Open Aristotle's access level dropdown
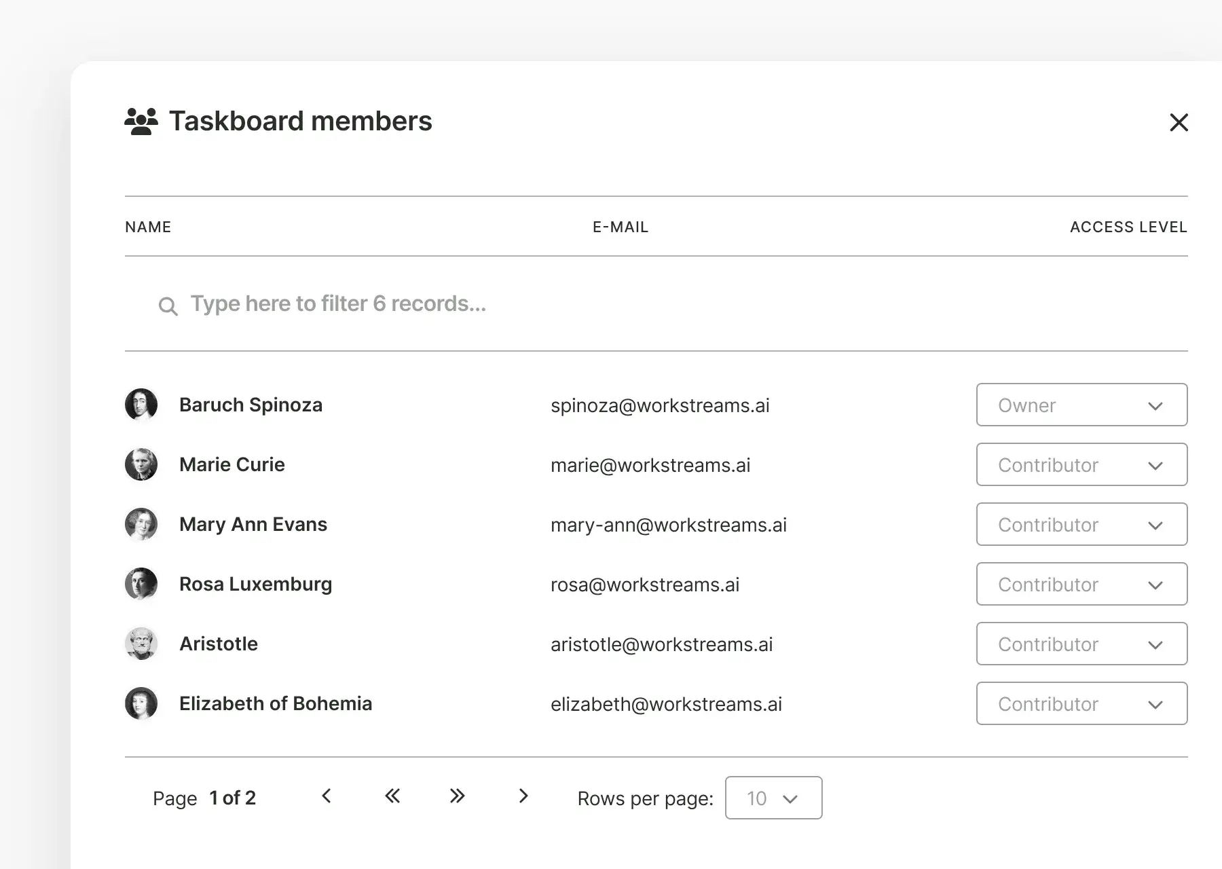 [x=1081, y=644]
